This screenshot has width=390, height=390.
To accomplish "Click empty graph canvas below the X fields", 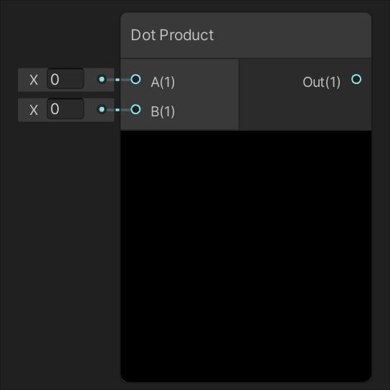I will coord(60,249).
